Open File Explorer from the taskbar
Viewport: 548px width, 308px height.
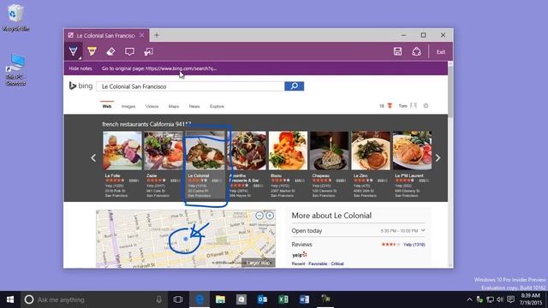(220, 299)
